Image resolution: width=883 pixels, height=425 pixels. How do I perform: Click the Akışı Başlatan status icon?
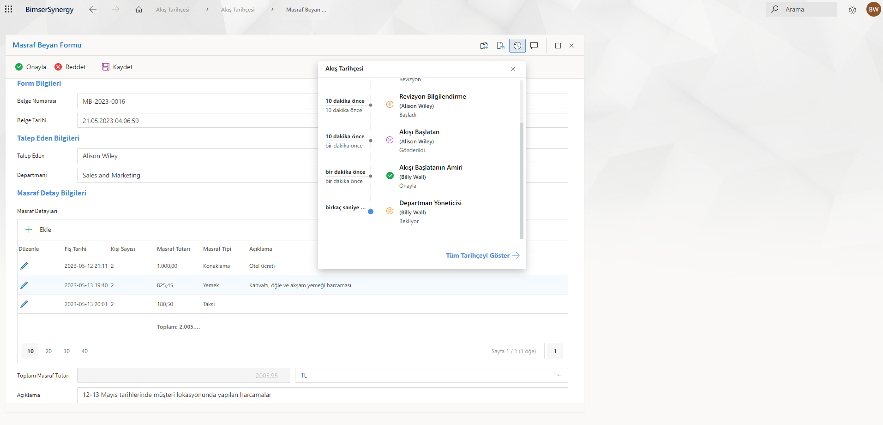390,140
